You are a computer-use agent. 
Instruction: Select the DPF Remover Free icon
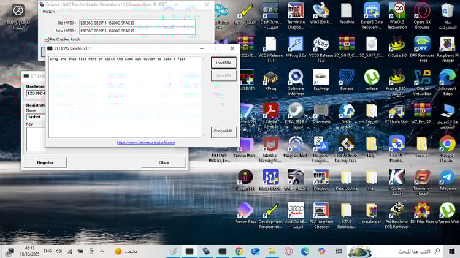point(422,49)
